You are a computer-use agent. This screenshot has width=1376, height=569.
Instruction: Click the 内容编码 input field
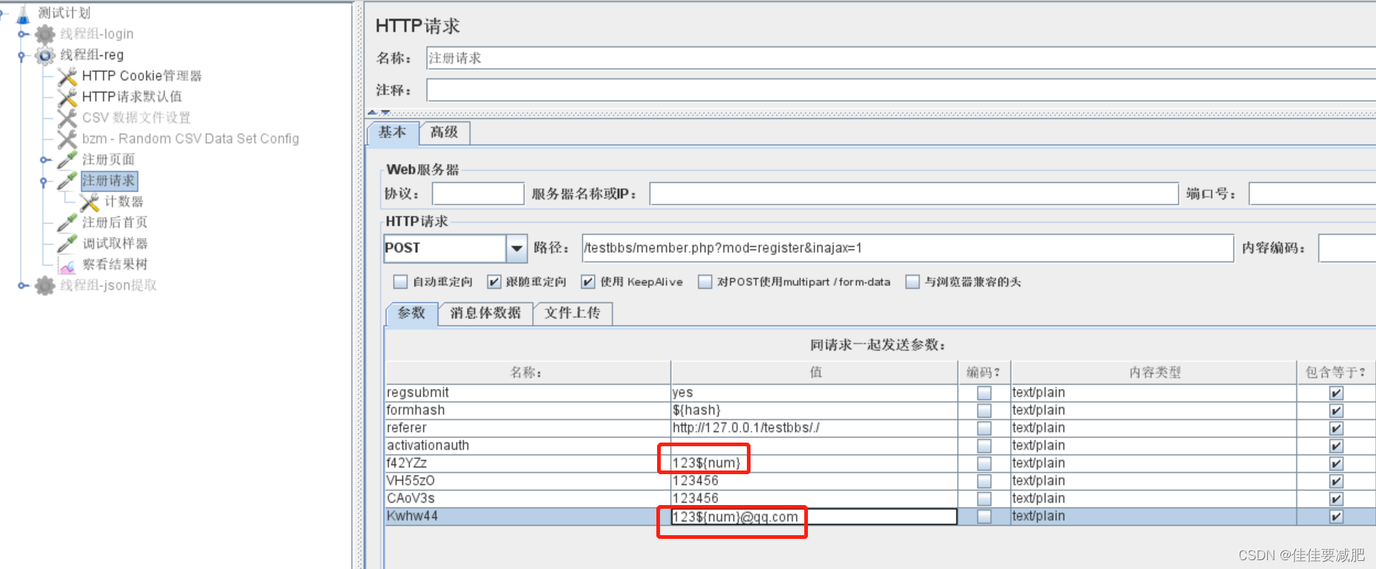point(1347,248)
